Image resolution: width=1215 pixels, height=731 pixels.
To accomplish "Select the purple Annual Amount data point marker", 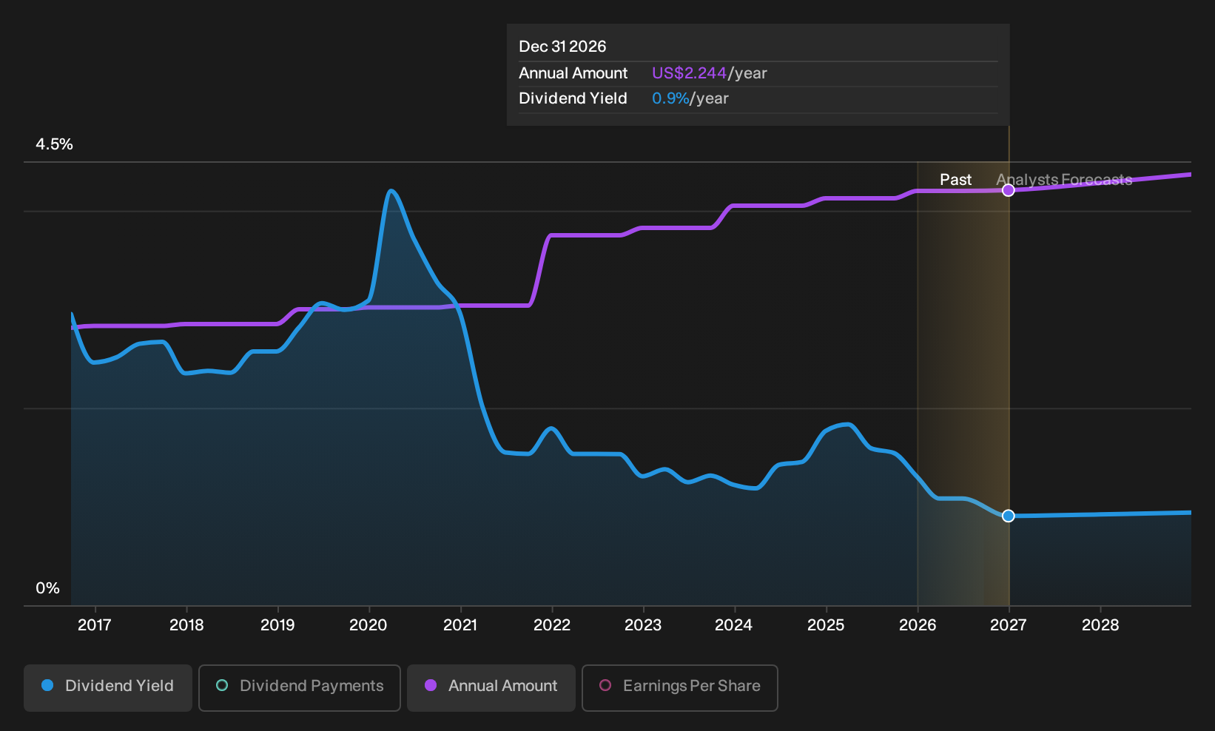I will tap(1009, 190).
